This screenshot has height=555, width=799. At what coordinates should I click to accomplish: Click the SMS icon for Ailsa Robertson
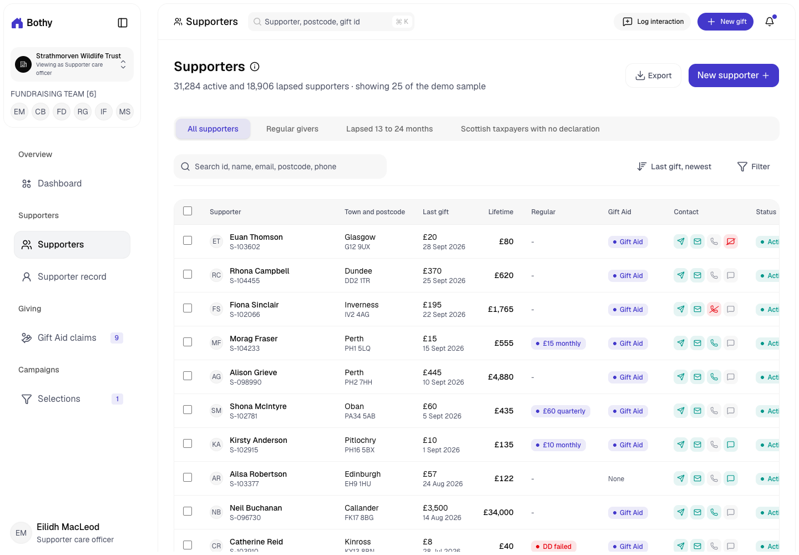coord(731,478)
